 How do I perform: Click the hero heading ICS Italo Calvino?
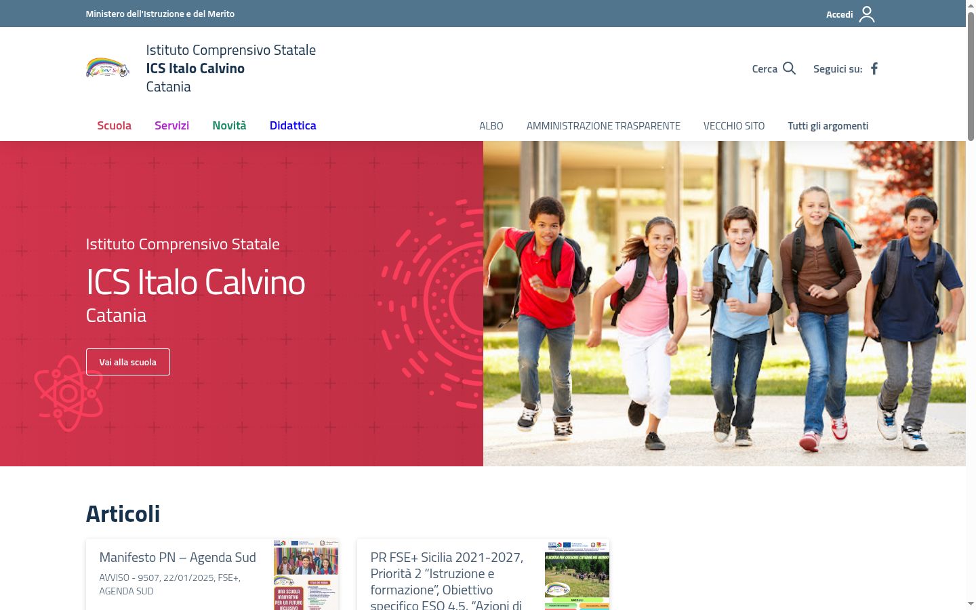(x=195, y=282)
